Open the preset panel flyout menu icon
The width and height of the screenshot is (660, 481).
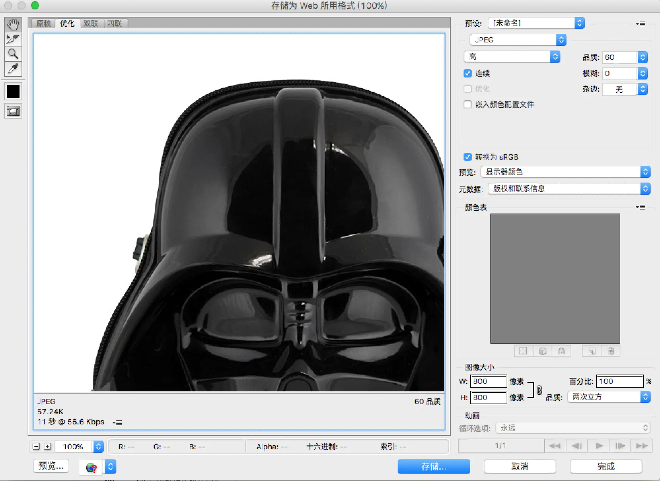641,24
